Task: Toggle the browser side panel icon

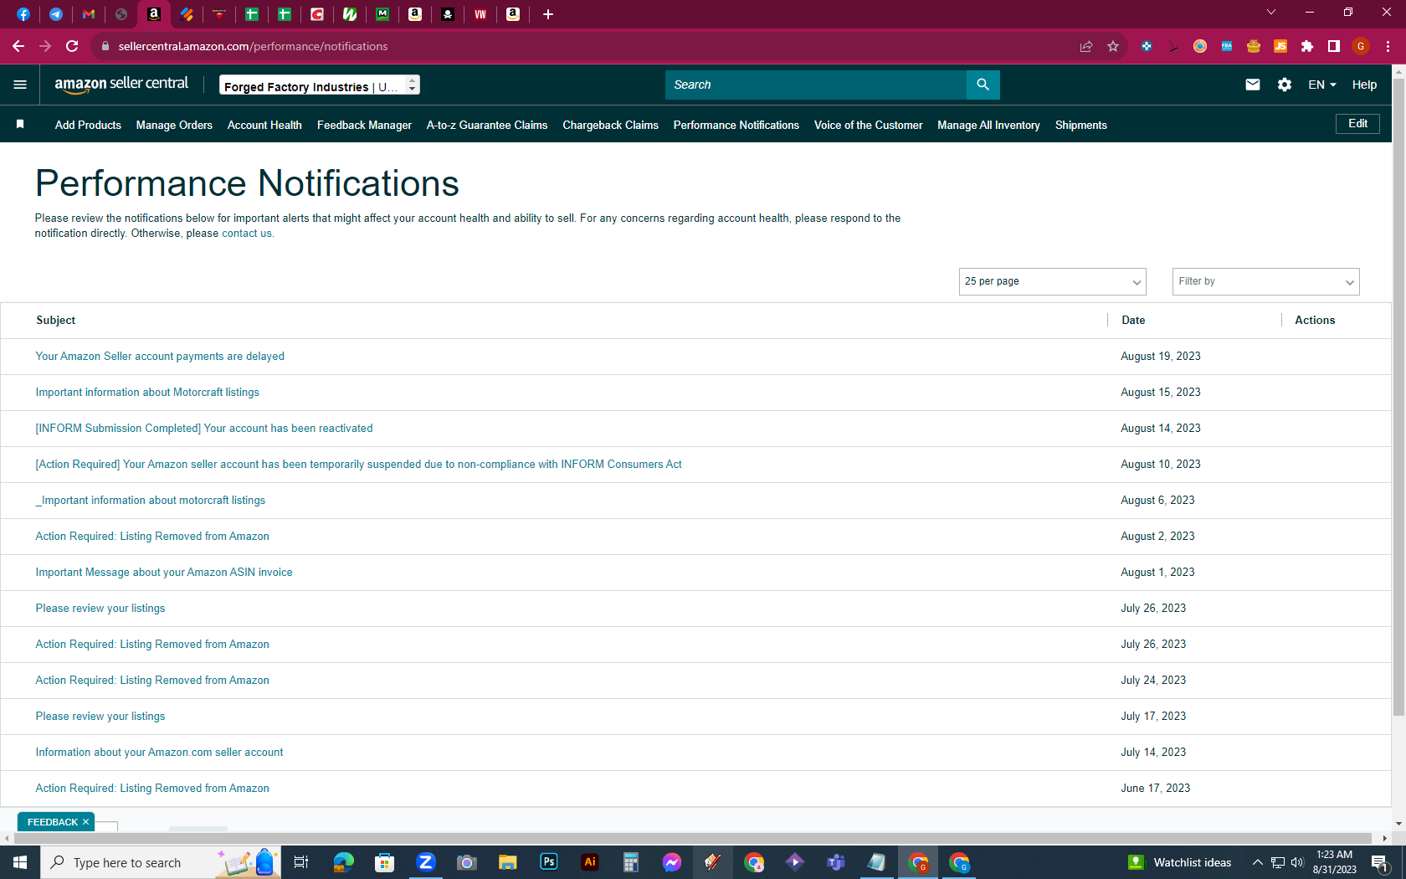Action: tap(1334, 46)
